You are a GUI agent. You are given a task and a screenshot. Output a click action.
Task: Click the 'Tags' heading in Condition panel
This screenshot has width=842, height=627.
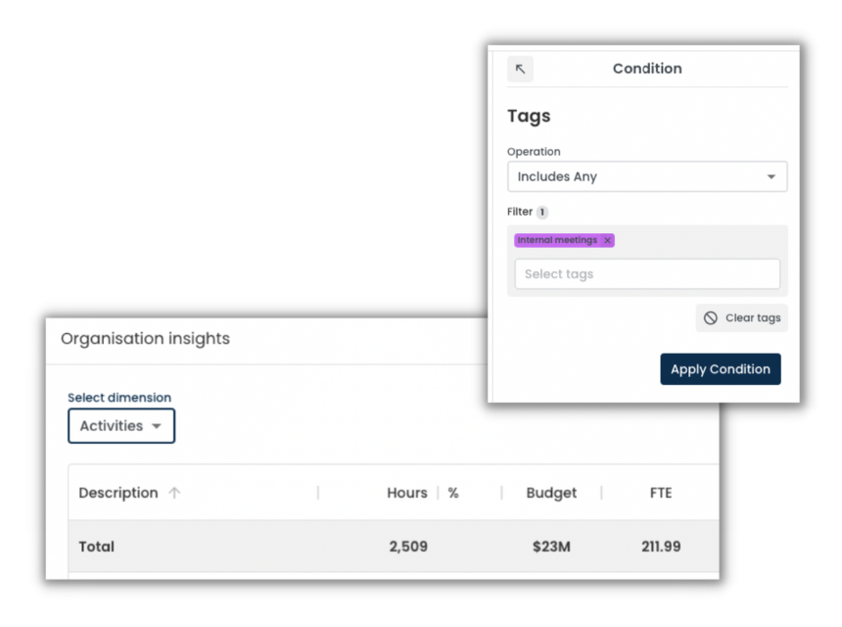coord(529,116)
